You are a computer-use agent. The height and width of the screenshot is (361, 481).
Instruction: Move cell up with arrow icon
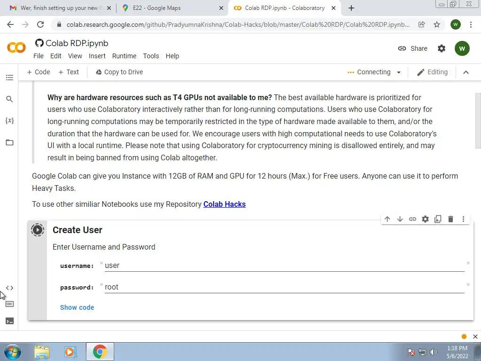[387, 219]
